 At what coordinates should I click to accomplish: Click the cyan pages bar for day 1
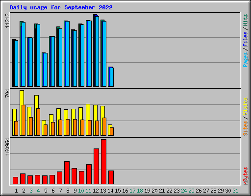pyautogui.click(x=16, y=63)
